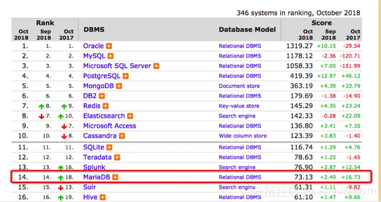Open the DB2 link
The height and width of the screenshot is (202, 381).
click(90, 96)
